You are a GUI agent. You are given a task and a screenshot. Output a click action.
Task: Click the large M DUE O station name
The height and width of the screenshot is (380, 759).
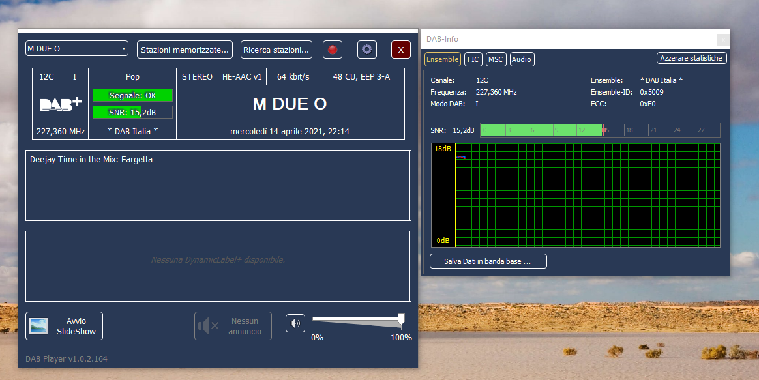pos(290,104)
